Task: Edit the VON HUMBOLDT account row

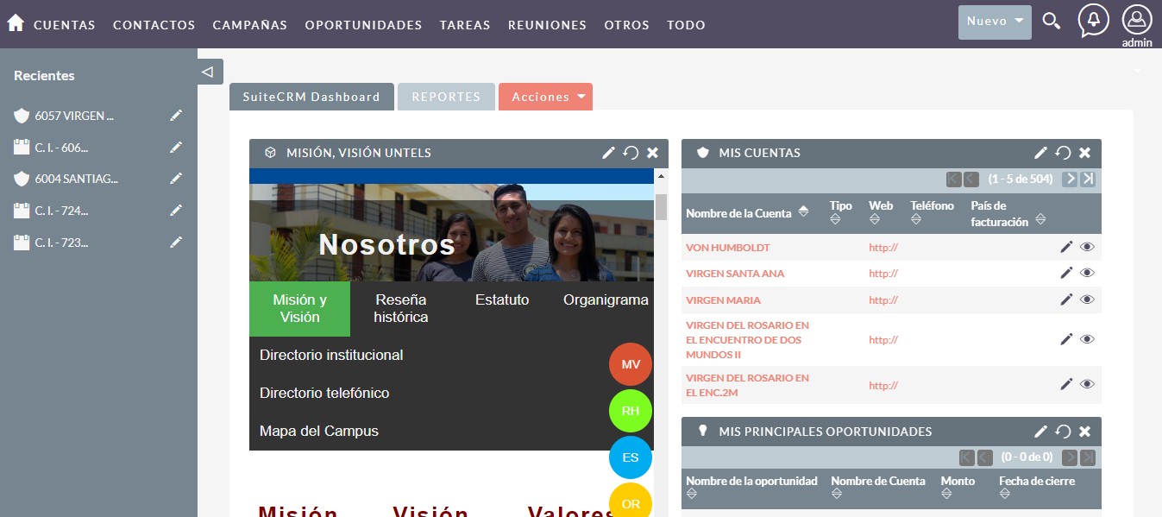Action: click(1066, 247)
